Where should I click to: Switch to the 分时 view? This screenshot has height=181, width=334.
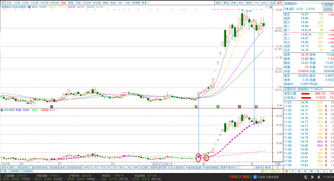click(9, 3)
